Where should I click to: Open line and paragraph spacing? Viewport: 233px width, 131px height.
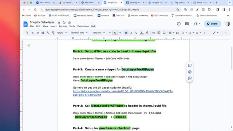point(177,33)
